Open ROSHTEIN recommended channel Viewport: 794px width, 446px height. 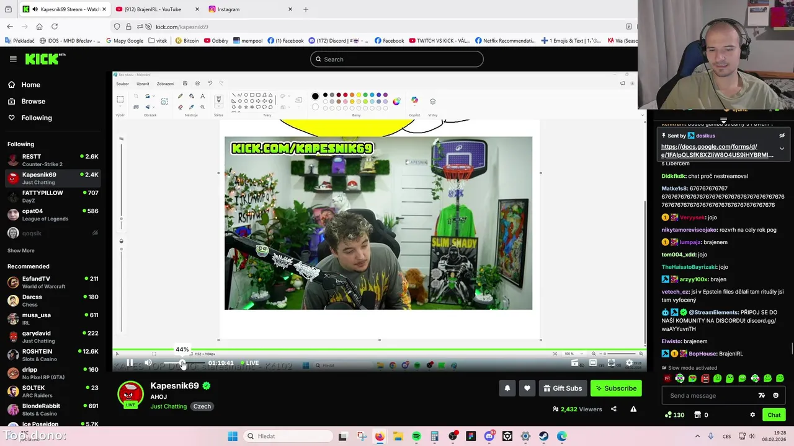pos(53,355)
